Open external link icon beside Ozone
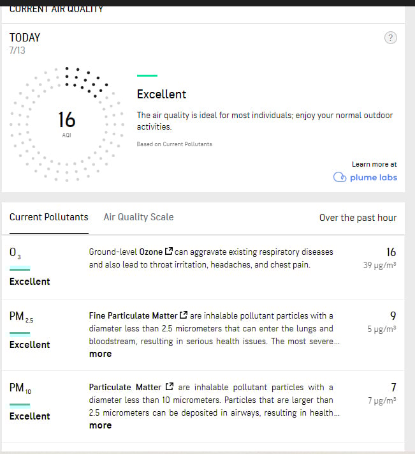The image size is (415, 454). [169, 251]
